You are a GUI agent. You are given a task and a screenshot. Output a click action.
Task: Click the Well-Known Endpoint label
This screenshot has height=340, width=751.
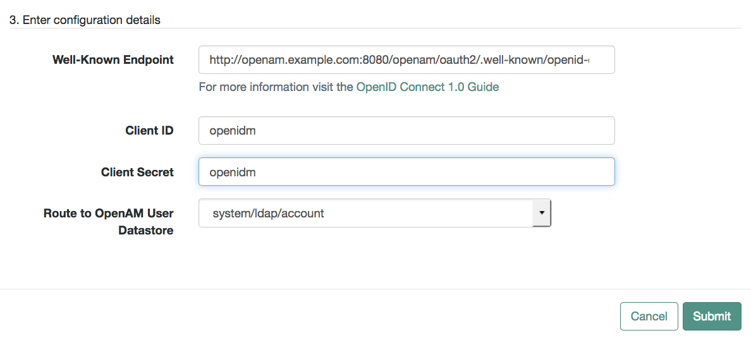coord(113,60)
